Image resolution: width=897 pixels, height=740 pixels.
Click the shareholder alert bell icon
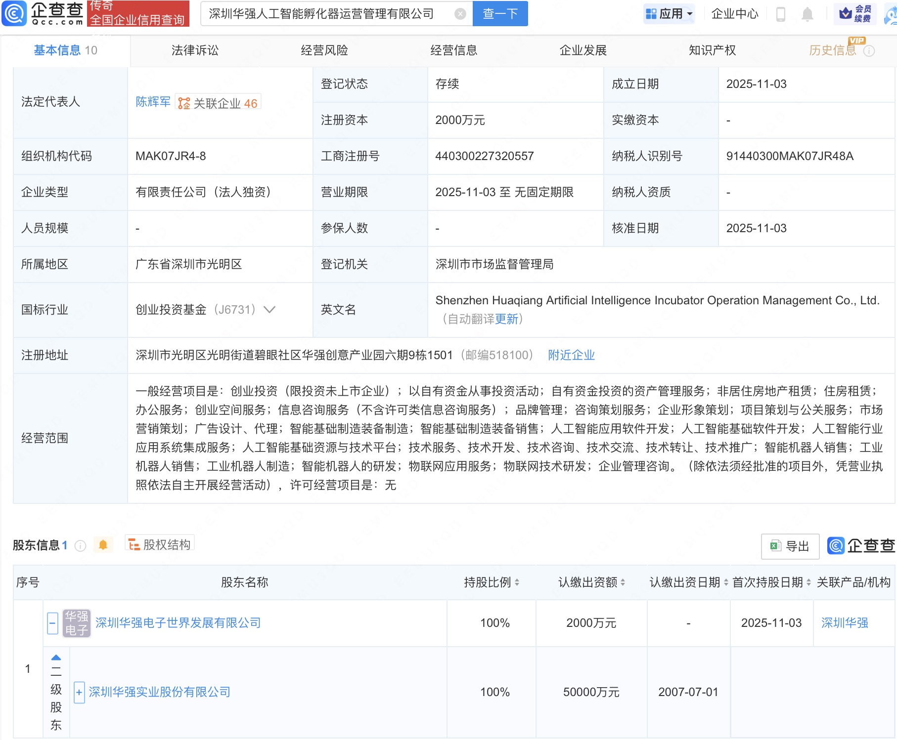[103, 545]
